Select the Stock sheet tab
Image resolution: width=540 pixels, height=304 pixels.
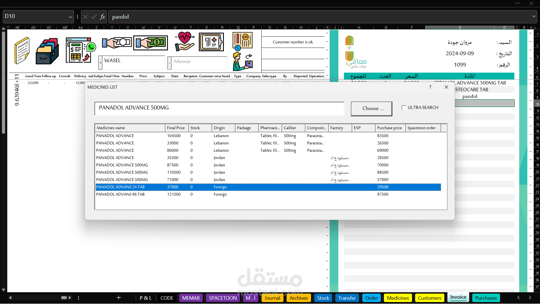323,298
